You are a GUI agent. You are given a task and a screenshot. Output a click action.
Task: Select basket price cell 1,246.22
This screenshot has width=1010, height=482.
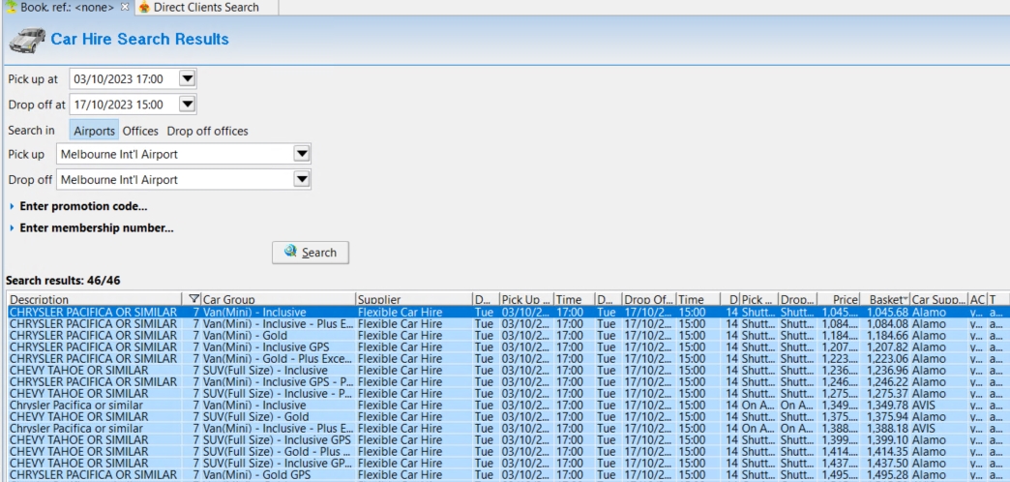tap(887, 382)
